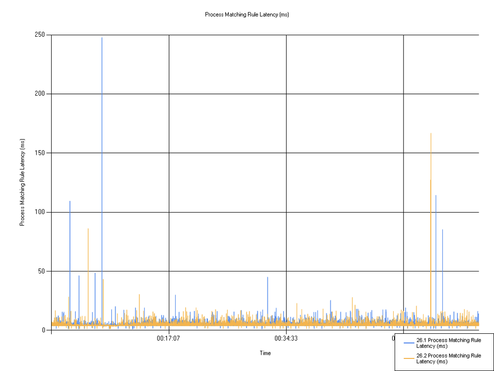Click the y-axis value 250
This screenshot has width=494, height=371.
[x=39, y=35]
